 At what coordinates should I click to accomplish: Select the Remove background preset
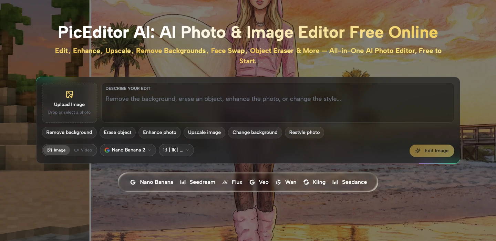(x=69, y=132)
